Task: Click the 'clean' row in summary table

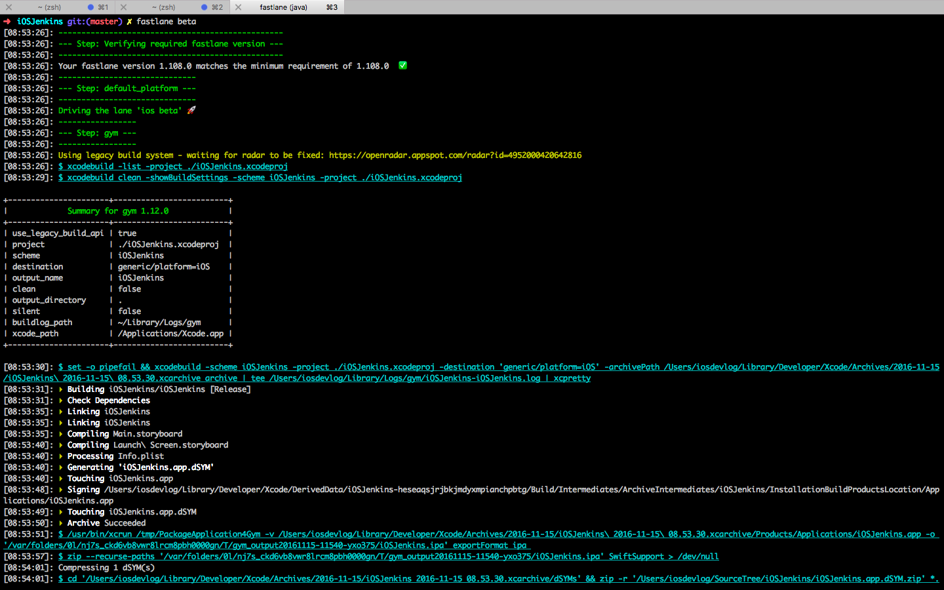Action: pos(118,289)
